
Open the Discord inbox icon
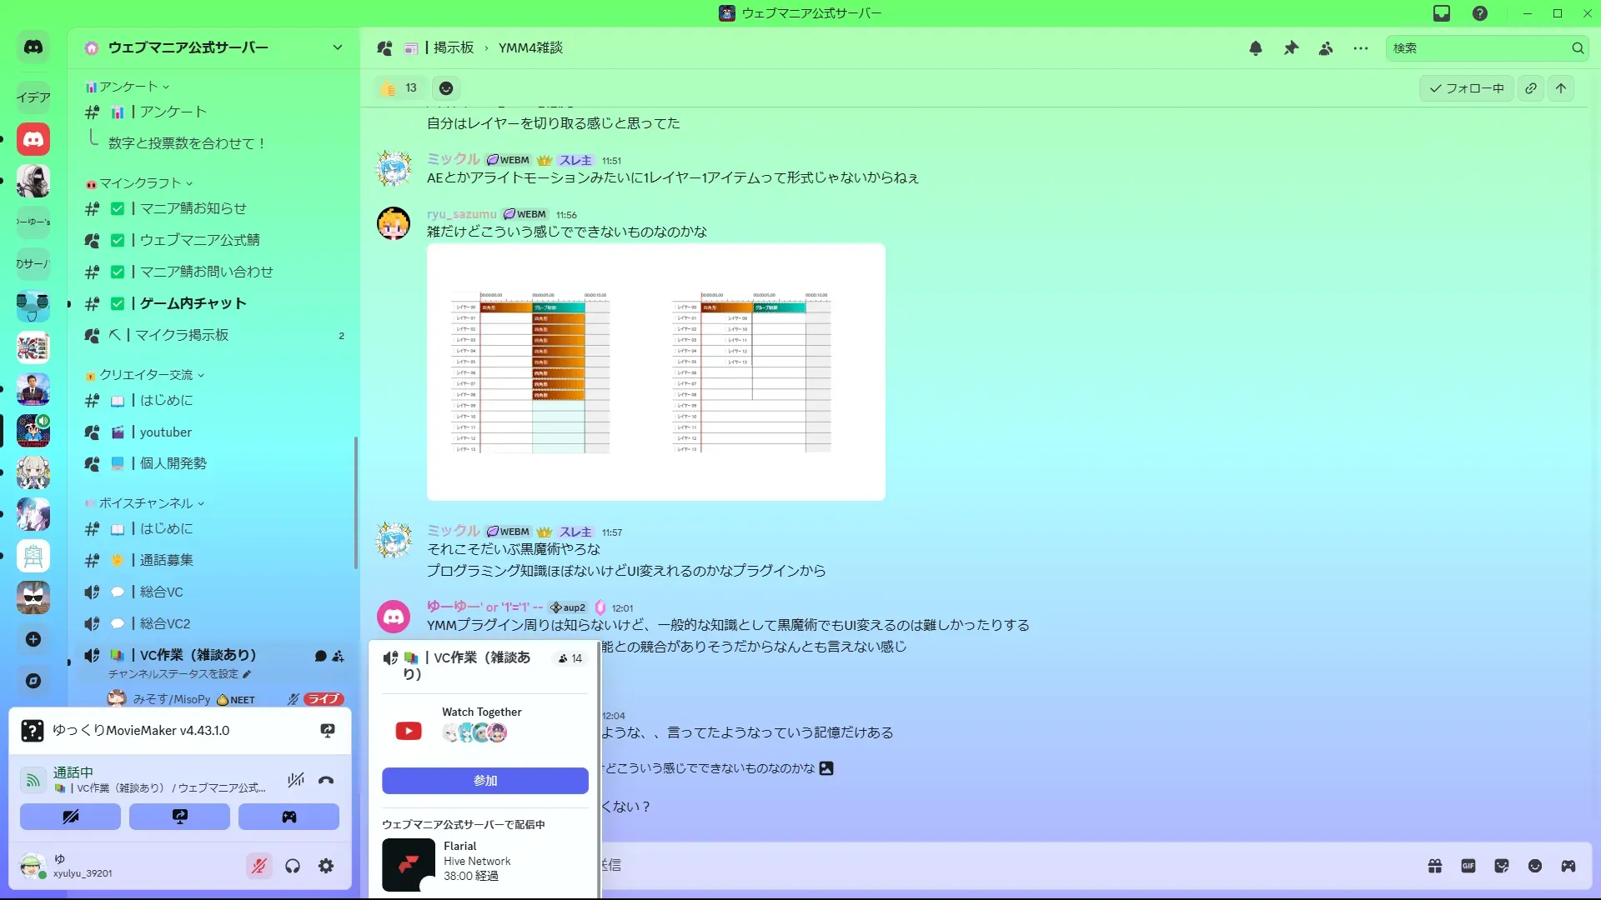1442,13
